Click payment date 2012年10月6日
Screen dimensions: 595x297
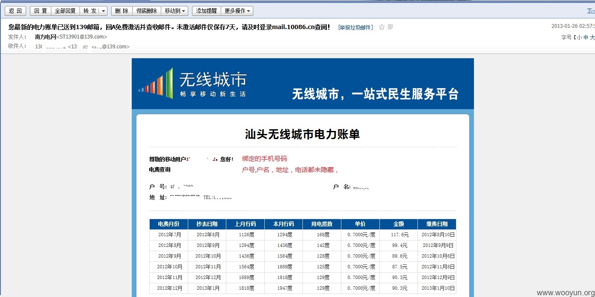[438, 256]
